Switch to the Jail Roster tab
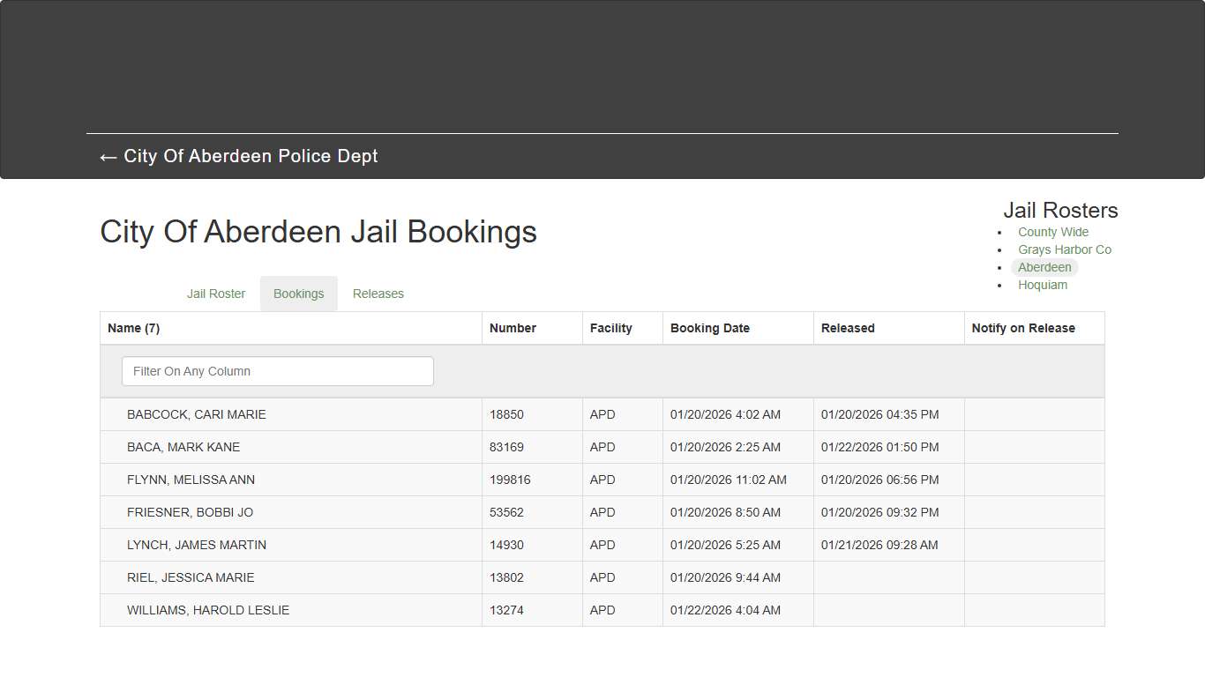Screen dimensions: 1205x677 pyautogui.click(x=215, y=293)
